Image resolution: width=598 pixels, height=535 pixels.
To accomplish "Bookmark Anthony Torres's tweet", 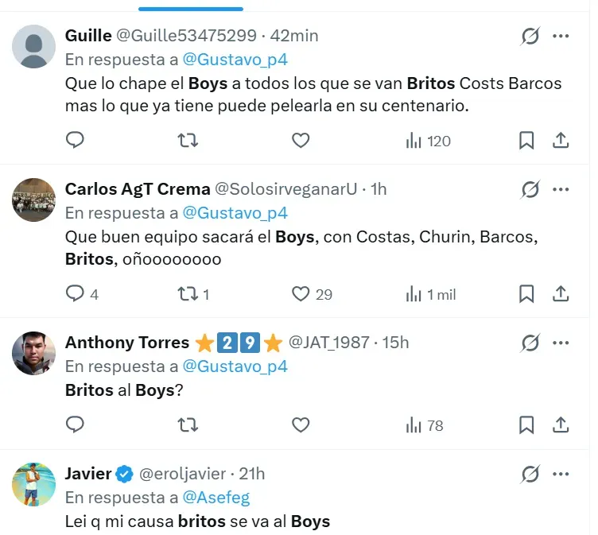I will [526, 425].
